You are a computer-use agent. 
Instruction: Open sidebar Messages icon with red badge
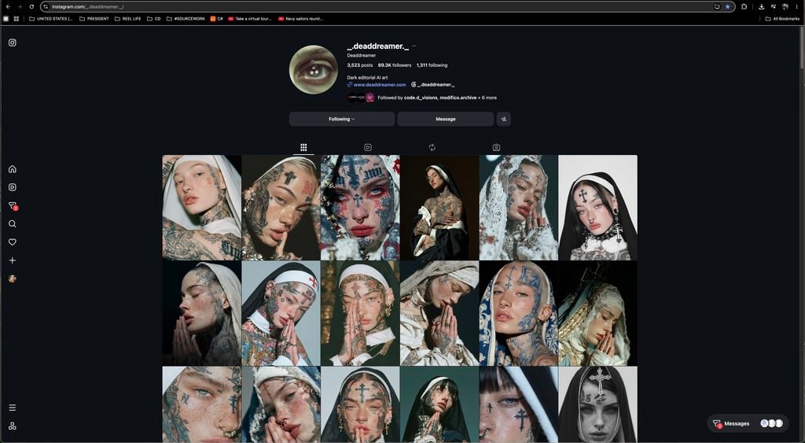tap(13, 206)
